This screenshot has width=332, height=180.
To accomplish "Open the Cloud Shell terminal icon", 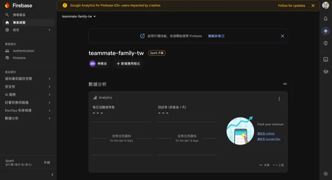I will coord(325,60).
